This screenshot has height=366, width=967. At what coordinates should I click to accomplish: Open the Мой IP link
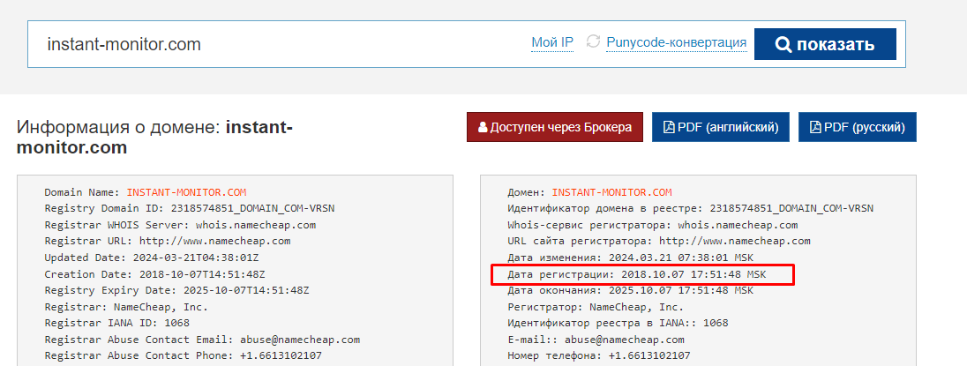[x=552, y=42]
